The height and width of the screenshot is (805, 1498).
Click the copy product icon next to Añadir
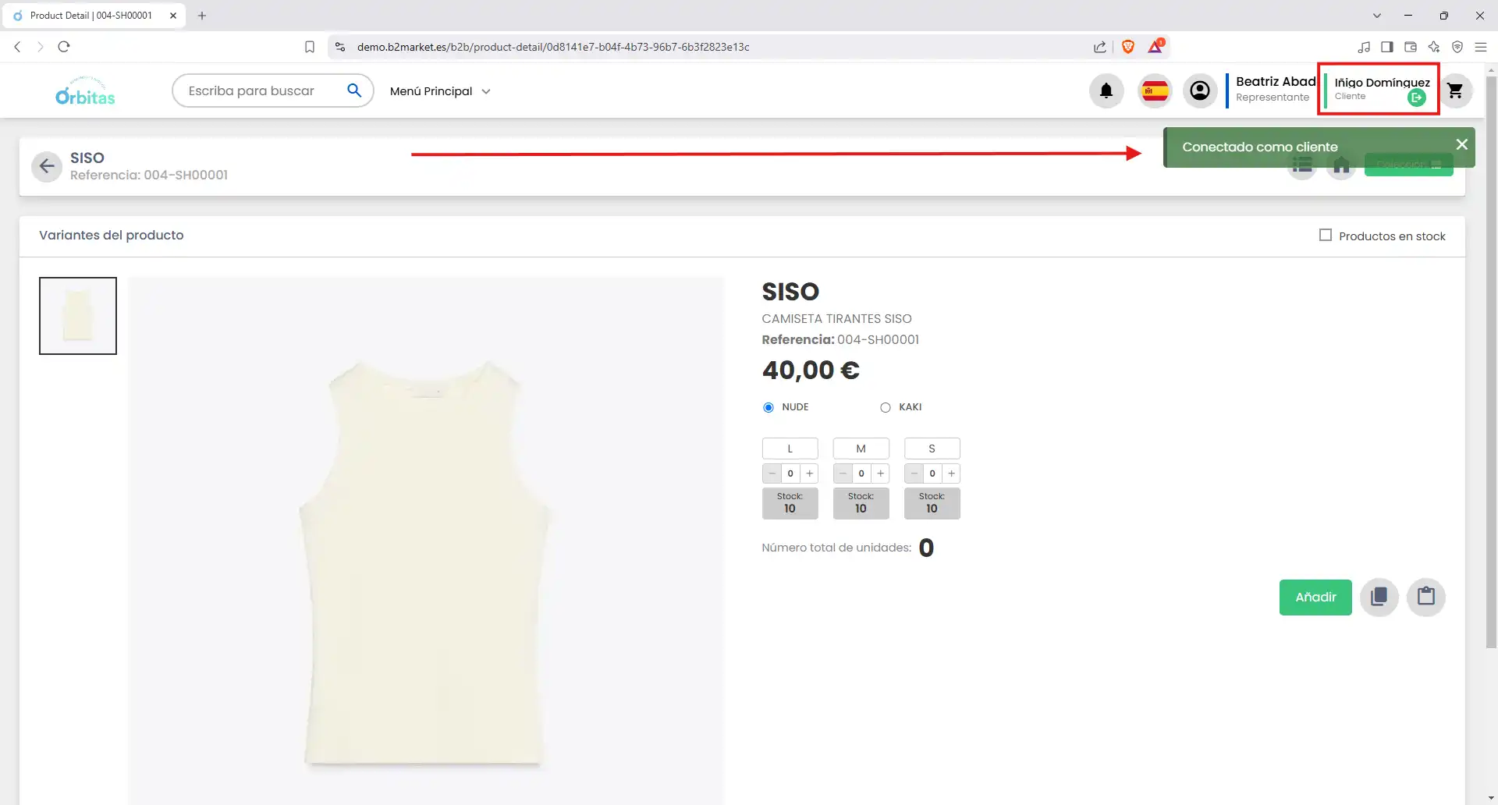(1379, 597)
